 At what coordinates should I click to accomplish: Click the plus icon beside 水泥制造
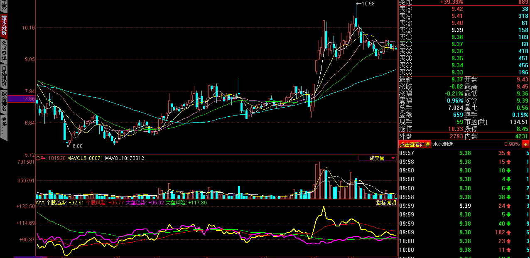(x=526, y=144)
